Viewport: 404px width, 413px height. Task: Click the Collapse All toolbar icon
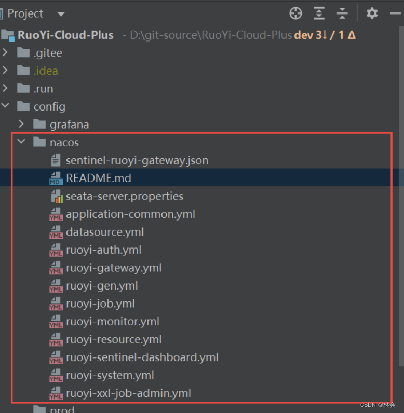(342, 13)
